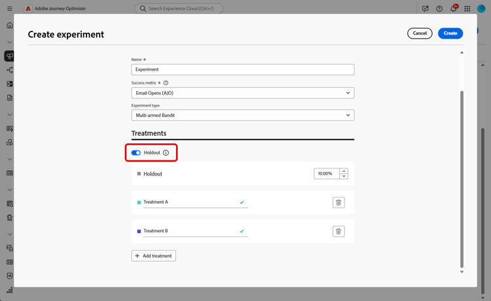Cancel the experiment creation
Image resolution: width=491 pixels, height=301 pixels.
(420, 33)
